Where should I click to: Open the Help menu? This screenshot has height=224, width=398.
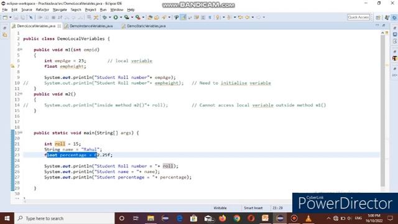(131, 10)
